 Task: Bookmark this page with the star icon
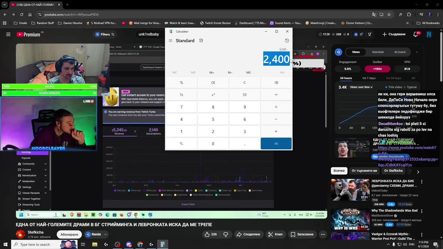click(389, 15)
